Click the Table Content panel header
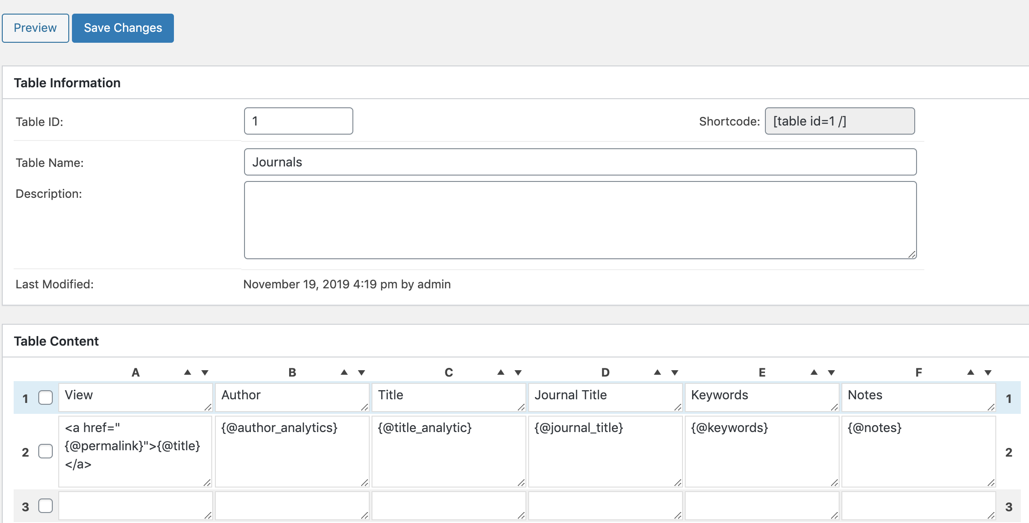 (56, 341)
